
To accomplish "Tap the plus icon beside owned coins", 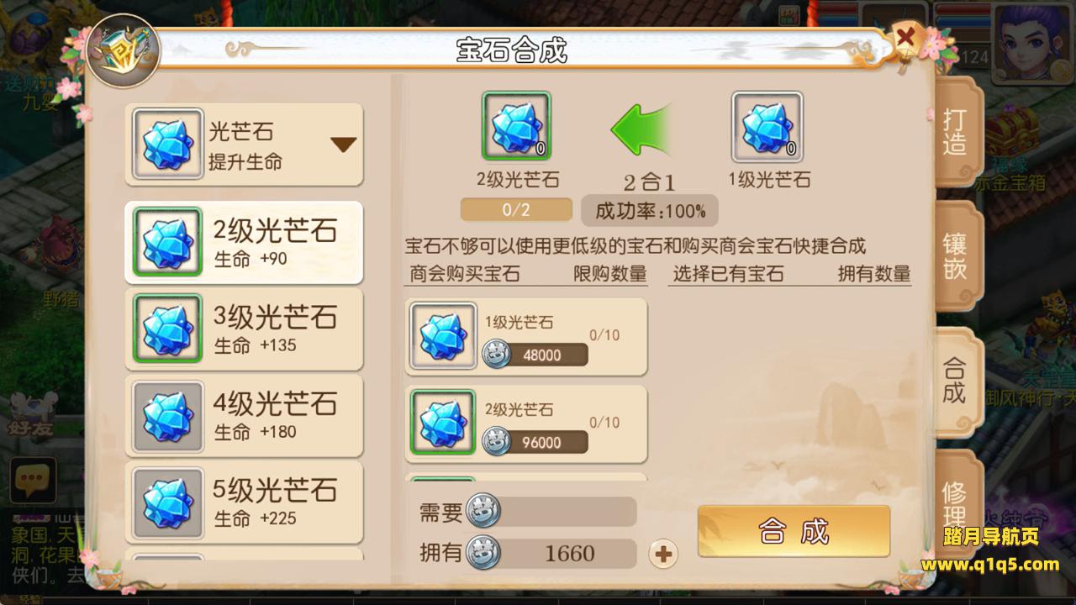I will 663,554.
